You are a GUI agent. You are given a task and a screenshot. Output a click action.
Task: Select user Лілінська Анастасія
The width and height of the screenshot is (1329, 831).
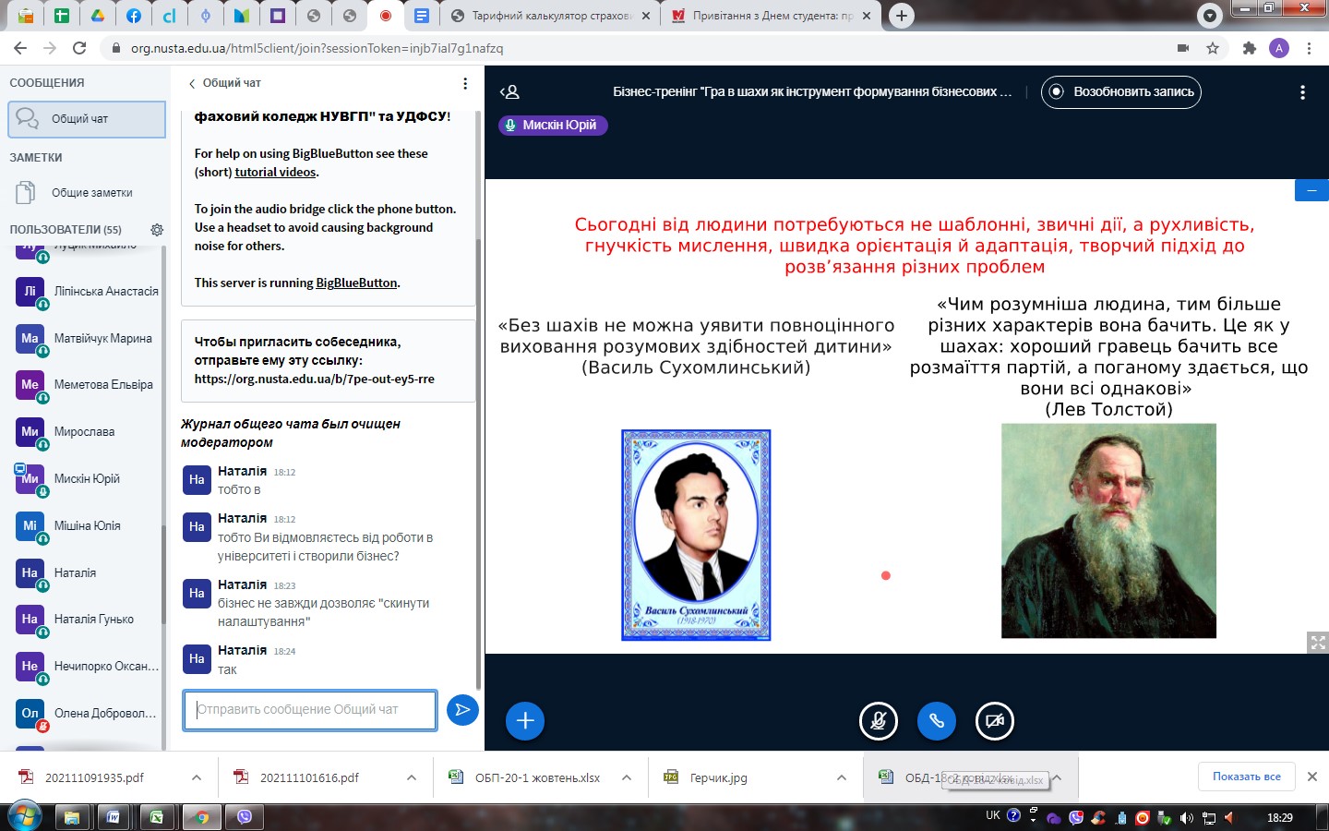(x=88, y=291)
